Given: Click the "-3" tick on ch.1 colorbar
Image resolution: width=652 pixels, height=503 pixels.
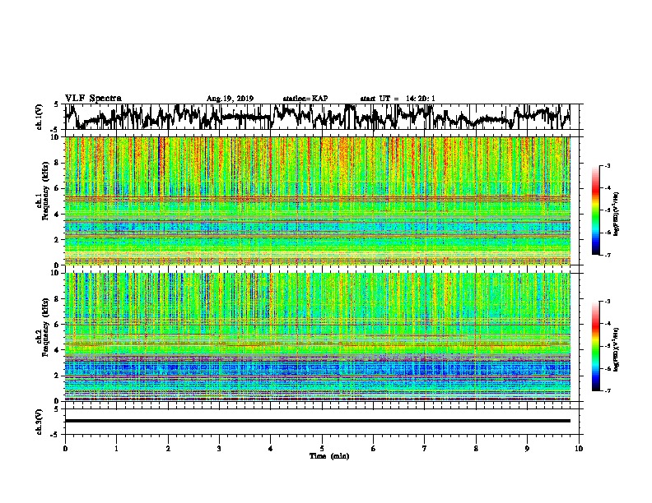Looking at the screenshot, I should [607, 166].
